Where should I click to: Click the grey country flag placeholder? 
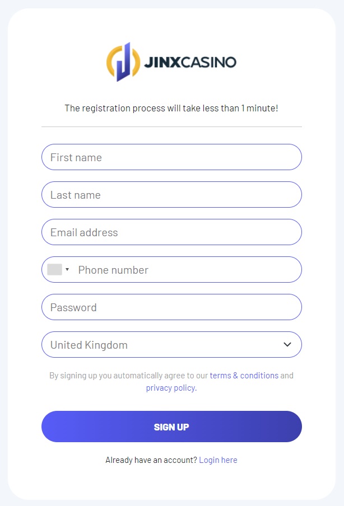(x=54, y=269)
